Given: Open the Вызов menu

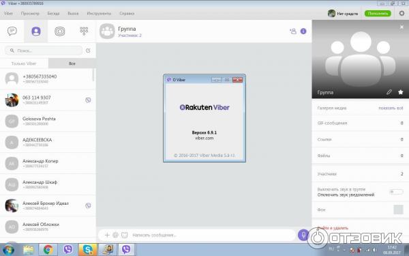Looking at the screenshot, I should click(73, 14).
